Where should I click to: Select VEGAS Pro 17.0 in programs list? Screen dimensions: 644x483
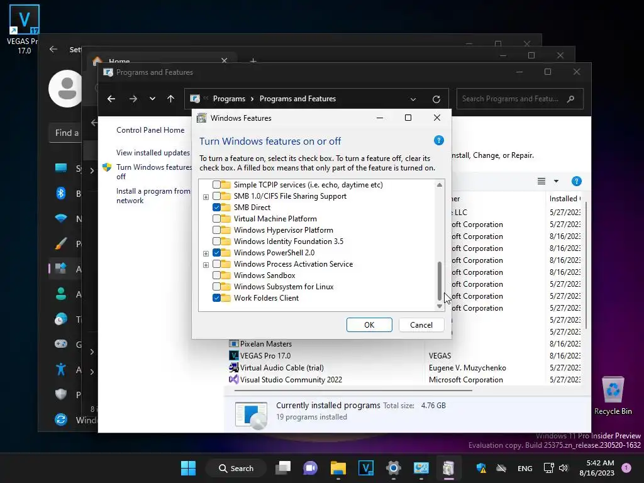click(265, 356)
